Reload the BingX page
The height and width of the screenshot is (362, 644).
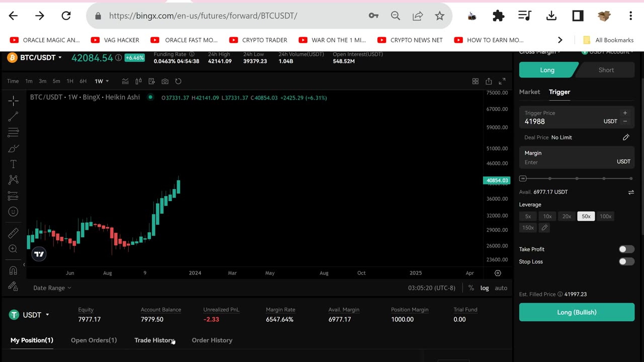click(x=66, y=16)
